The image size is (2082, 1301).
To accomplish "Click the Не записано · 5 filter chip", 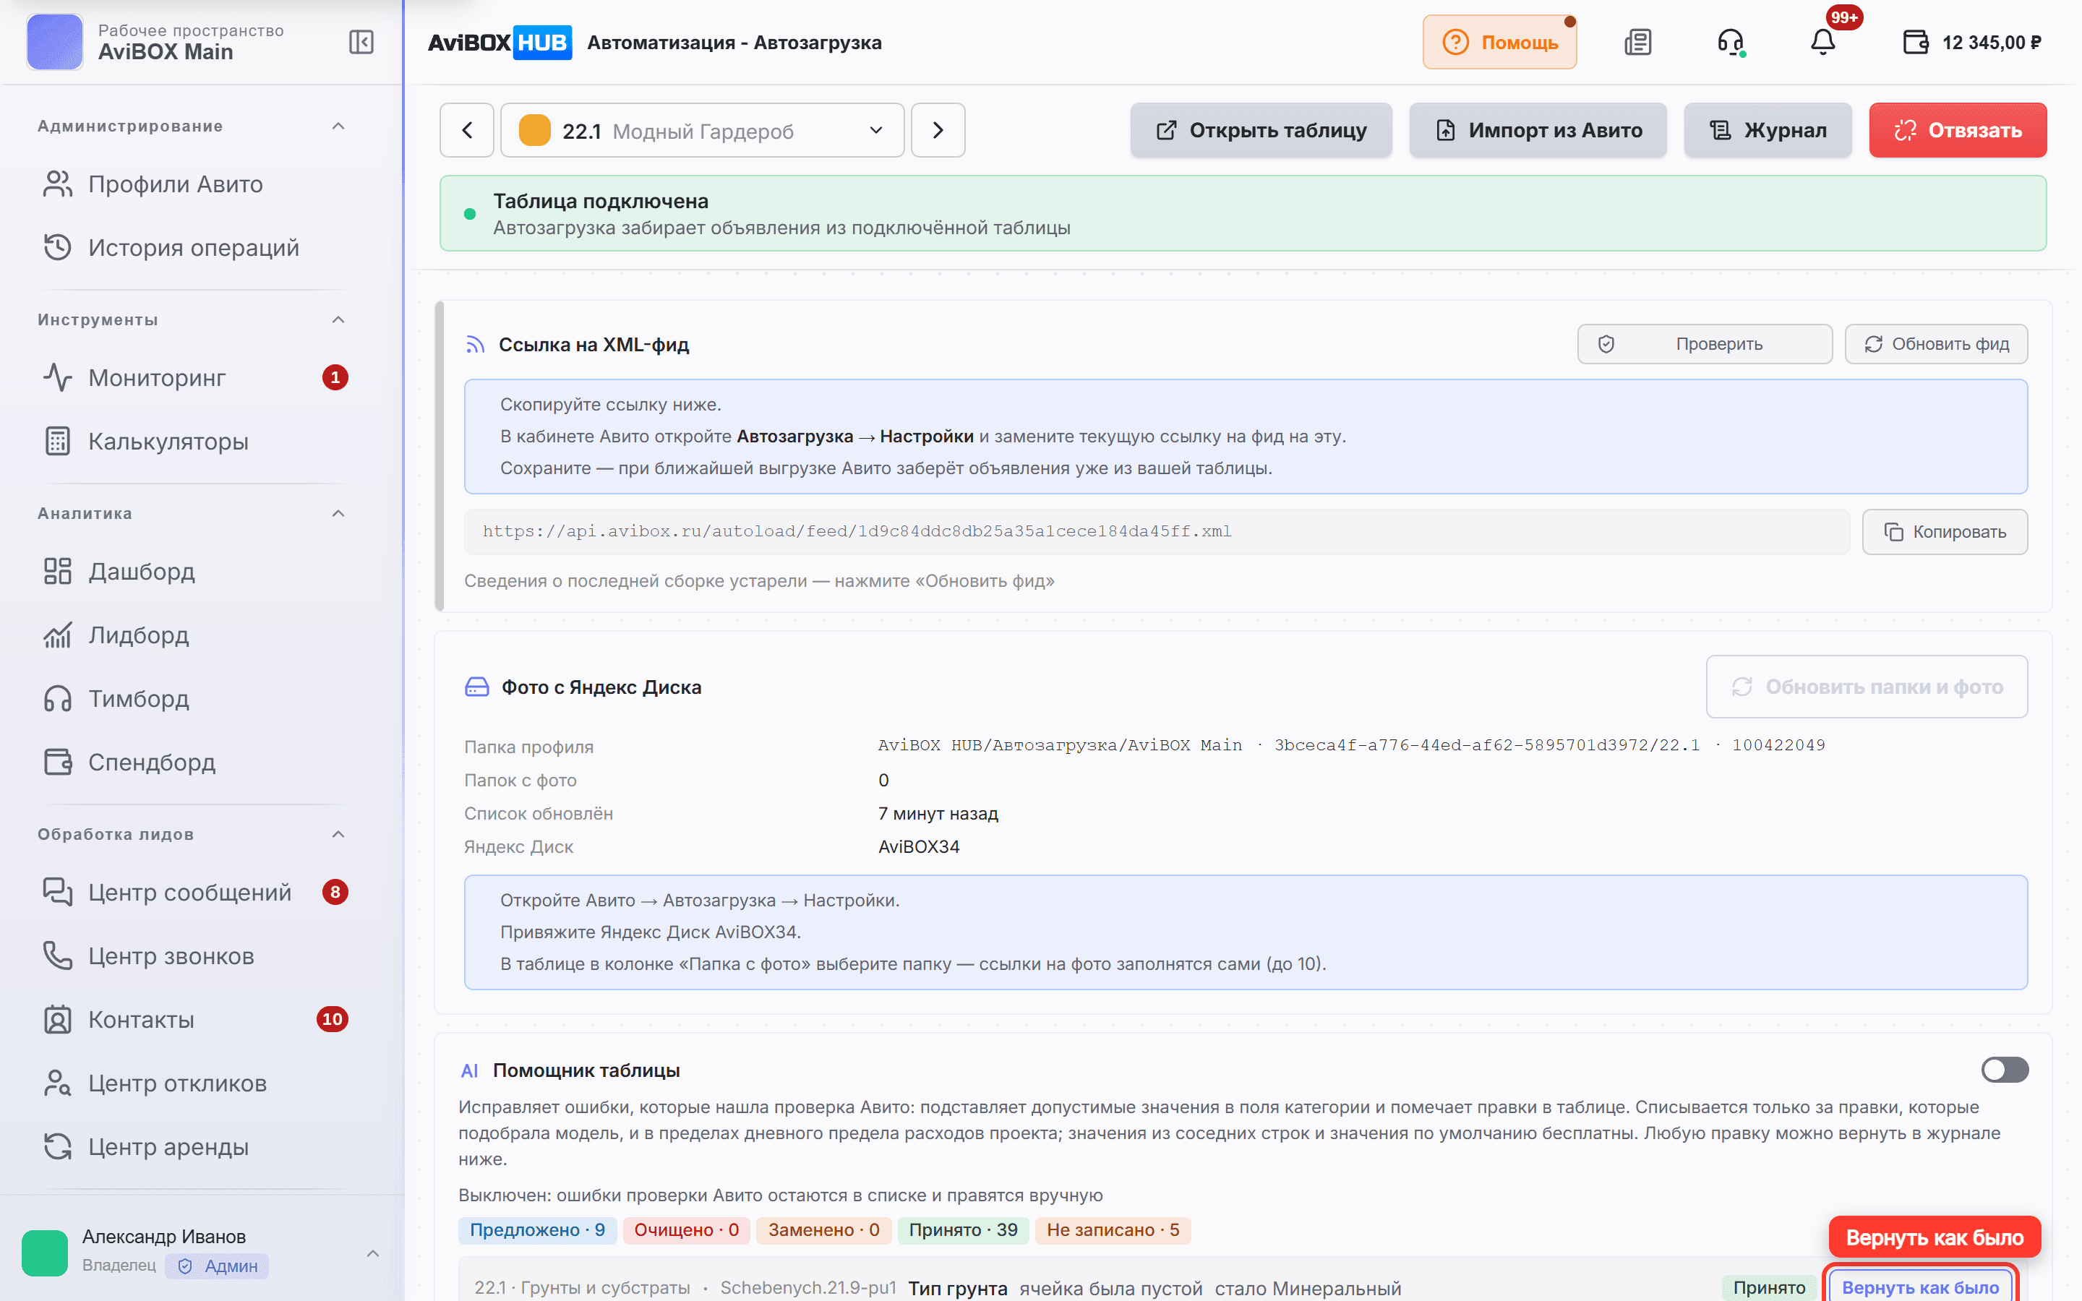I will tap(1113, 1230).
